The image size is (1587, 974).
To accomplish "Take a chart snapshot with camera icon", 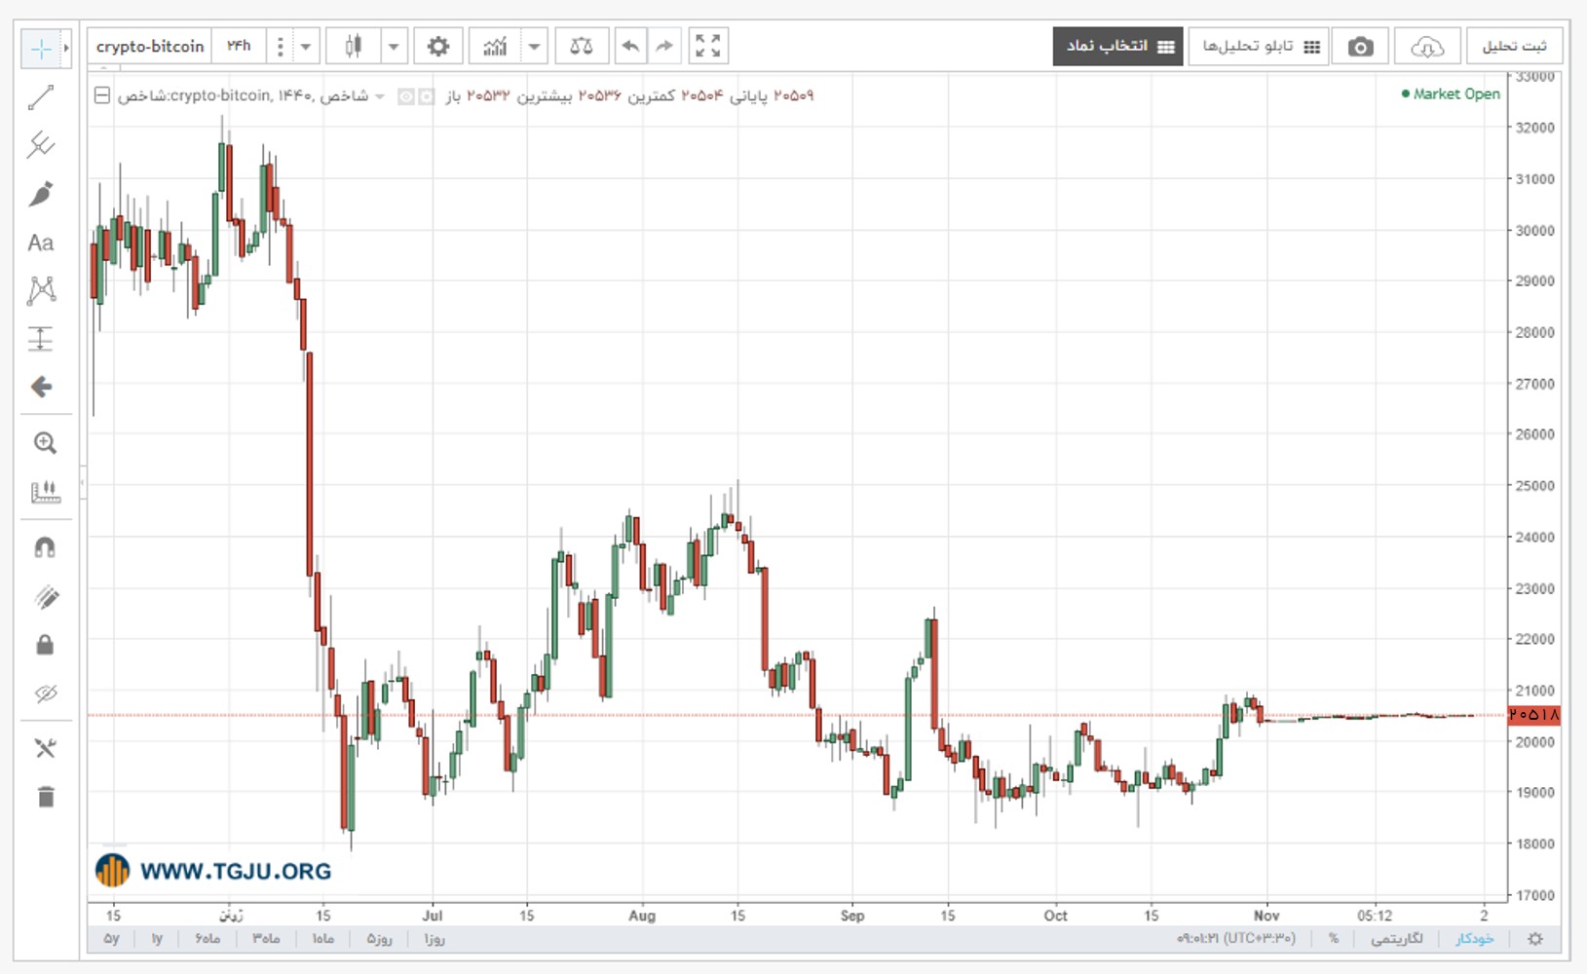I will (1361, 46).
